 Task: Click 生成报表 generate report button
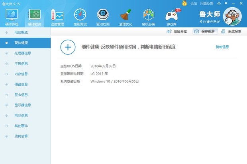tap(231, 31)
